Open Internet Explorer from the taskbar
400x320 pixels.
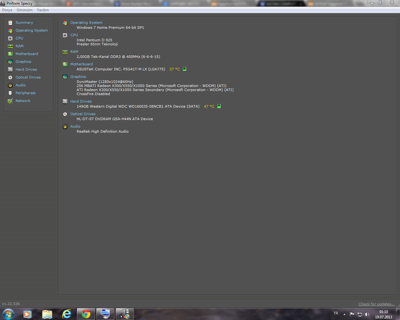tap(67, 314)
